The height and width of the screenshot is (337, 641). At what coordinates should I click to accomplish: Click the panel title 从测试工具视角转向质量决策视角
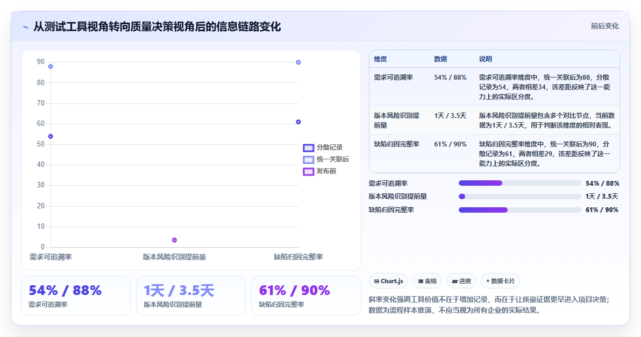point(157,26)
